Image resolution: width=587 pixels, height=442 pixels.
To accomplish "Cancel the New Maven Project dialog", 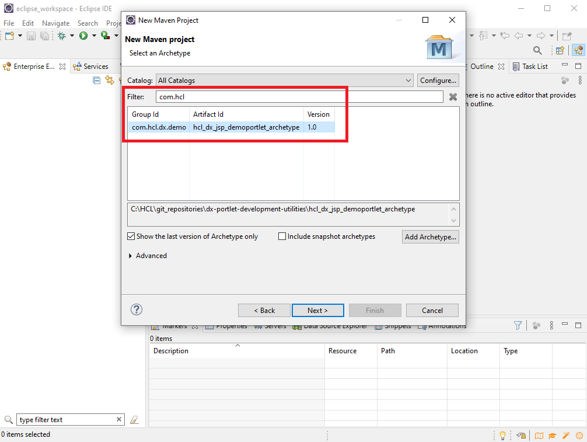I will click(x=432, y=311).
